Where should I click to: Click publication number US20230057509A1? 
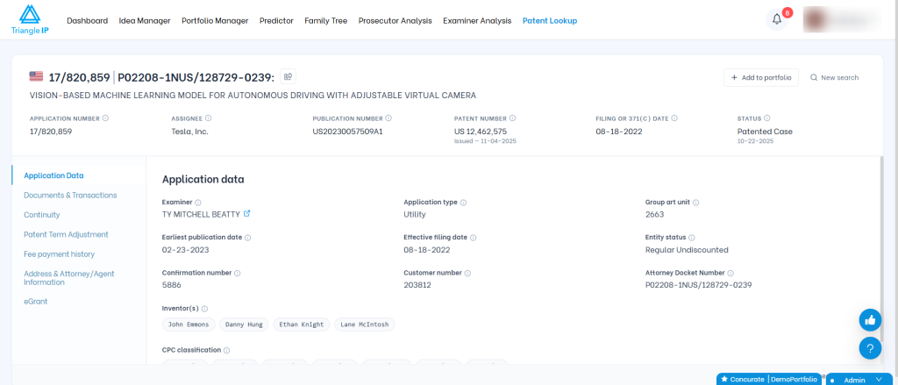click(347, 132)
